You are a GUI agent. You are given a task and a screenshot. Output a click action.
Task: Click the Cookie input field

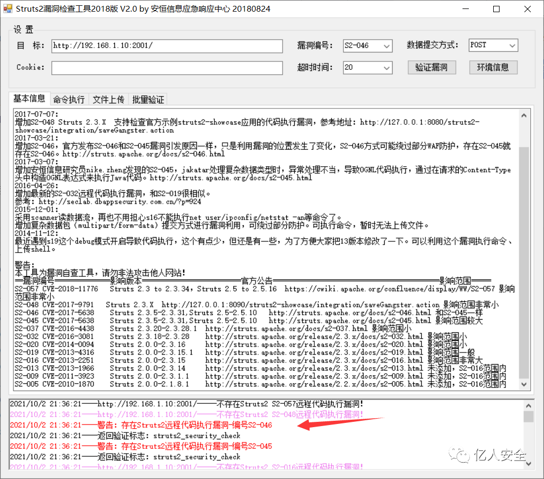(x=167, y=68)
